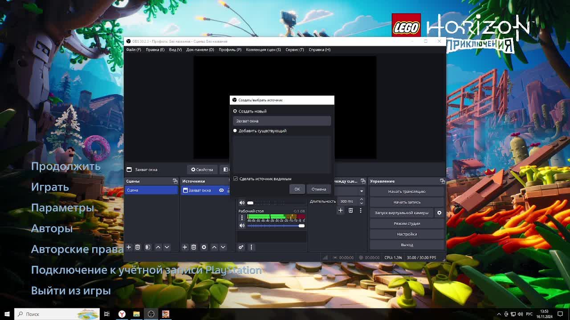Open Yandex browser from taskbar
Image resolution: width=570 pixels, height=320 pixels.
122,314
